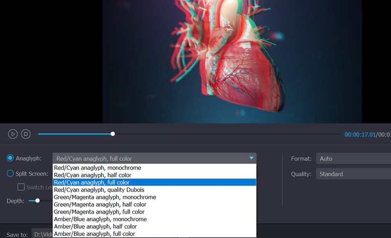Click the Play button
Image resolution: width=391 pixels, height=238 pixels.
[13, 134]
